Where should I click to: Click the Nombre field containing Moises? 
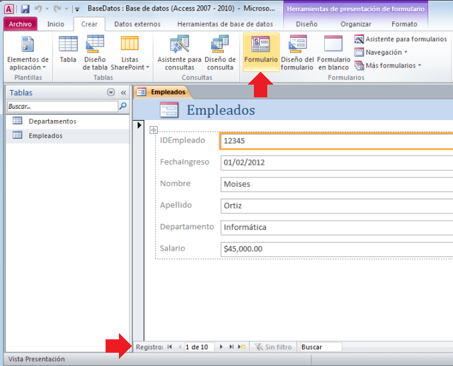(334, 184)
